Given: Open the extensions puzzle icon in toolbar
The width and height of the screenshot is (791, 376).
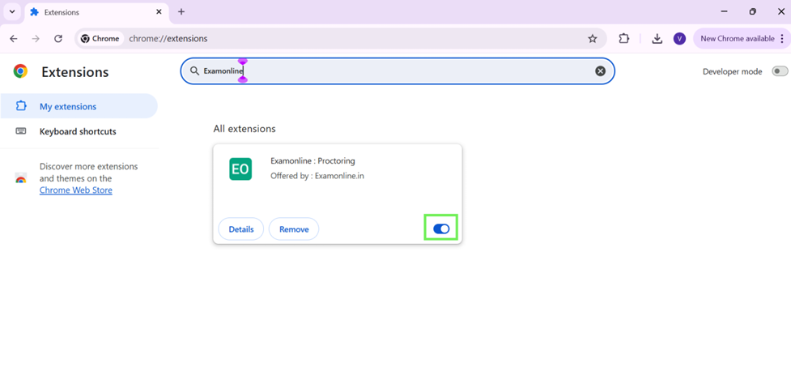Looking at the screenshot, I should pyautogui.click(x=624, y=38).
